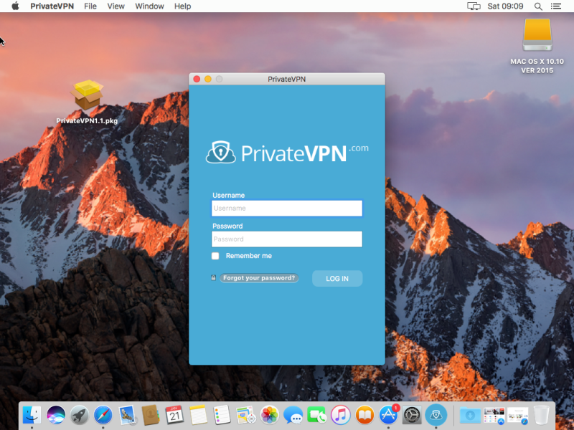Open the screen mirroring displays menu
This screenshot has height=430, width=574.
tap(474, 6)
